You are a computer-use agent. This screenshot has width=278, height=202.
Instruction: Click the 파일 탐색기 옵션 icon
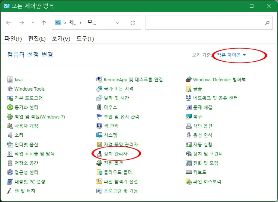[x=99, y=182]
